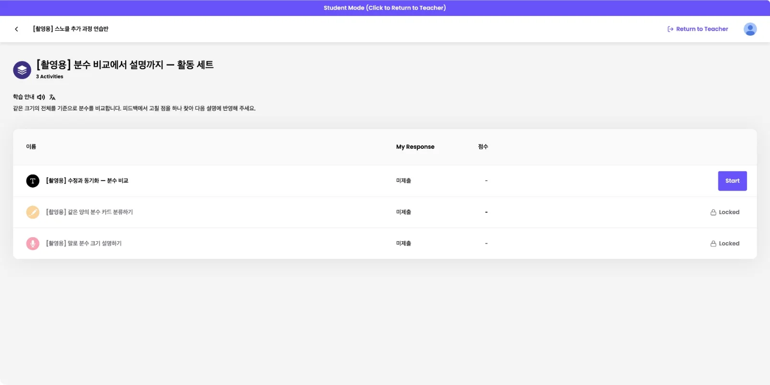Screen dimensions: 770x385
Task: Select the [촬영용] 말로 분수 크기 설명하기 title
Action: tap(84, 244)
